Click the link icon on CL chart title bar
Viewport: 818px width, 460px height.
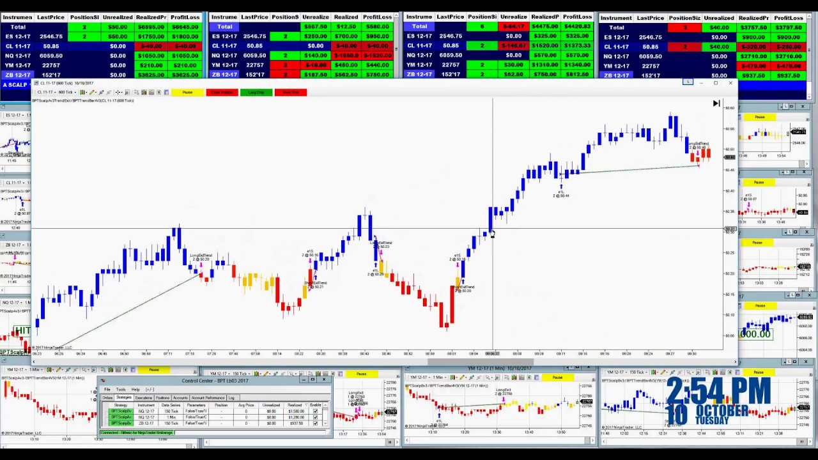688,82
